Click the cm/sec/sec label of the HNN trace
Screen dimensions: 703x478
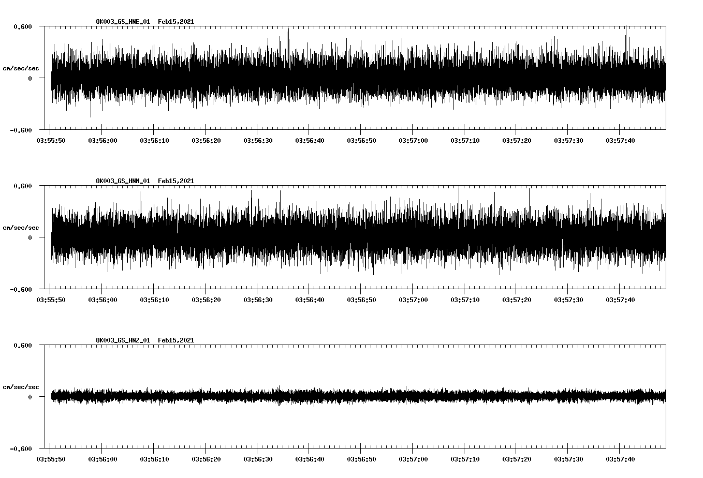pos(21,227)
